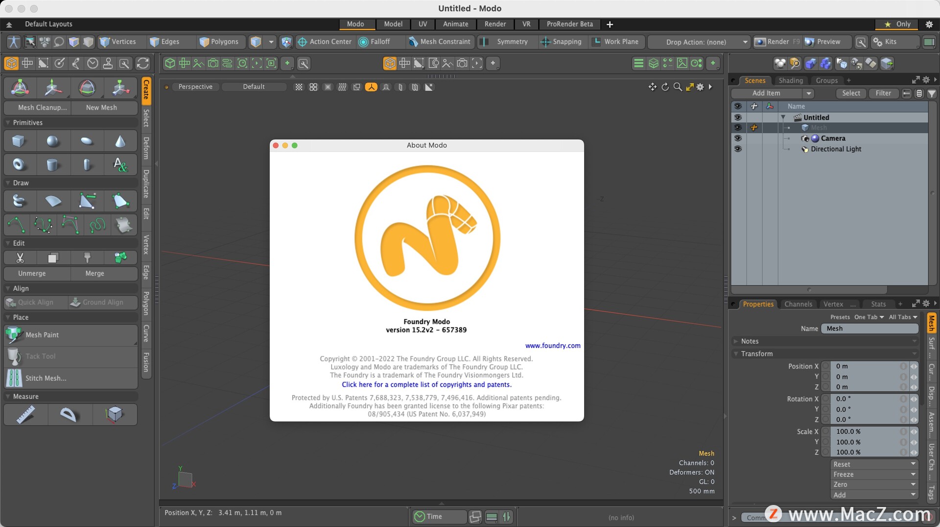940x527 pixels.
Task: Open the Reset dropdown
Action: [x=874, y=464]
